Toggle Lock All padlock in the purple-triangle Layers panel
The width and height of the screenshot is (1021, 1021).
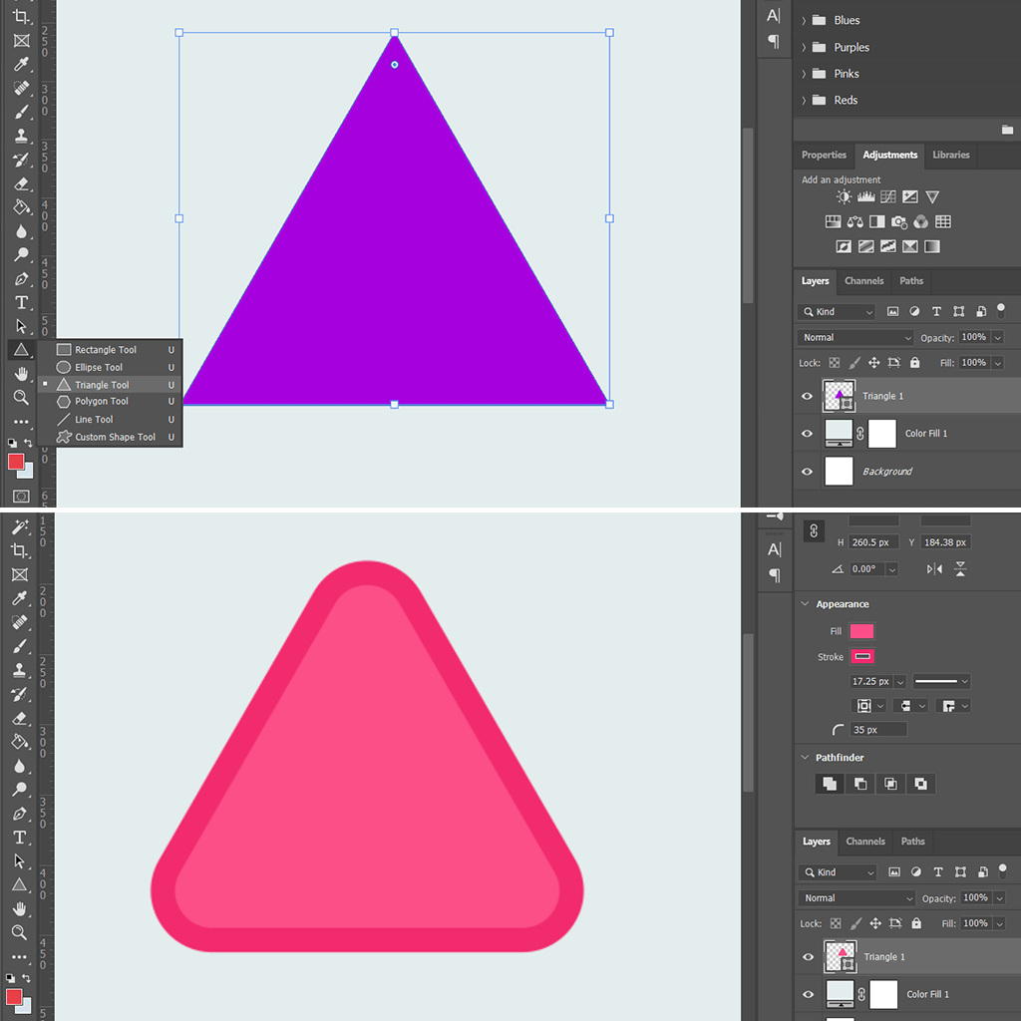point(915,363)
